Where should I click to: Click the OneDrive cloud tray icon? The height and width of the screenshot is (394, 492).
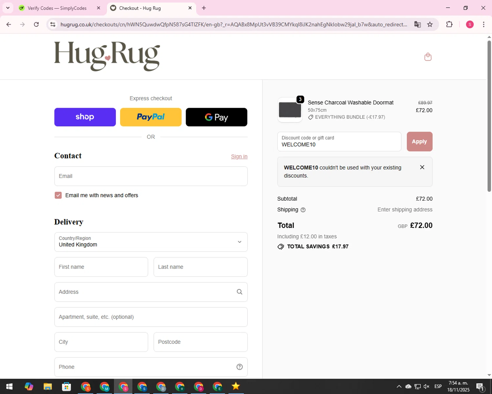click(x=408, y=386)
